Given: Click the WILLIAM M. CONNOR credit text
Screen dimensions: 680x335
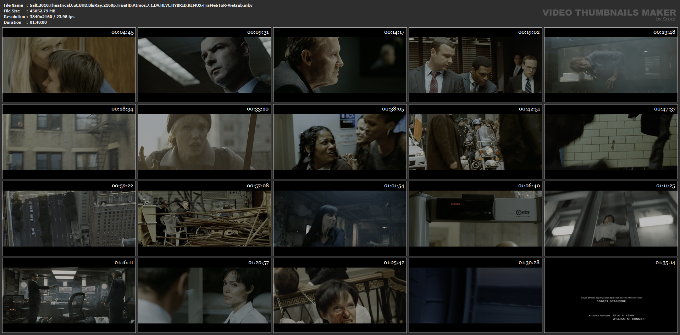Looking at the screenshot, I should (629, 319).
